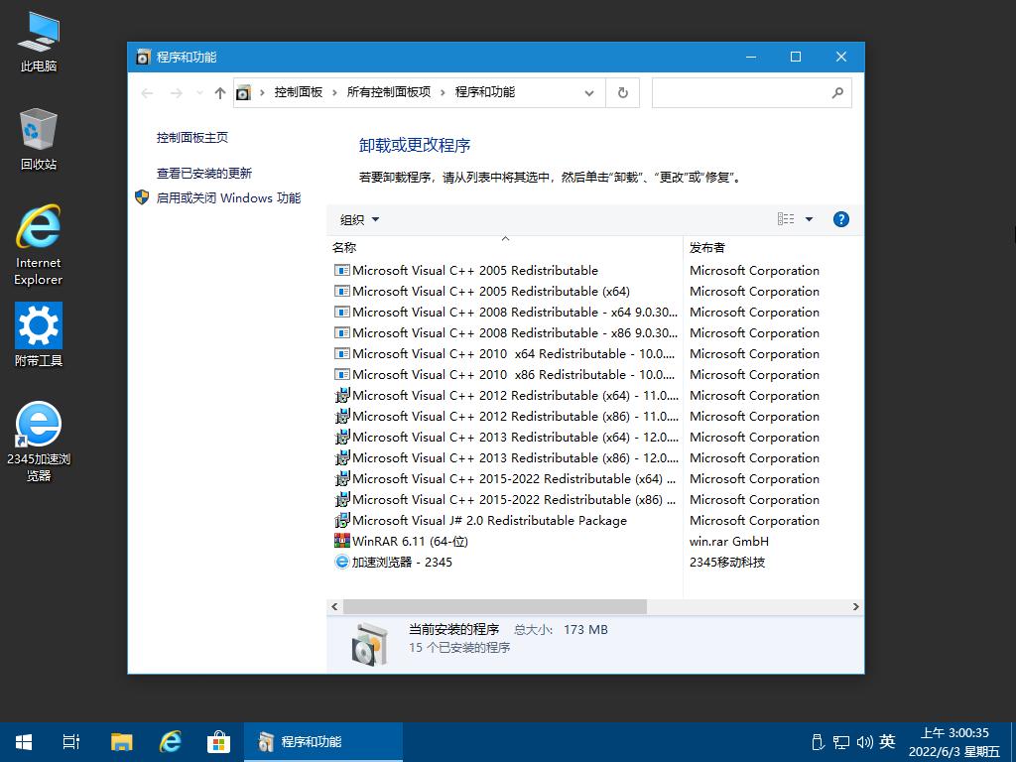This screenshot has height=762, width=1016.
Task: Open 此电脑 desktop icon
Action: (x=39, y=42)
